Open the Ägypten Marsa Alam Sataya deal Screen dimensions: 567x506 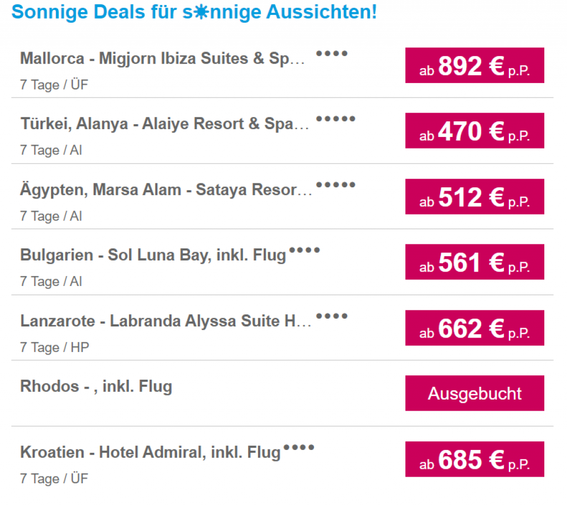click(166, 190)
